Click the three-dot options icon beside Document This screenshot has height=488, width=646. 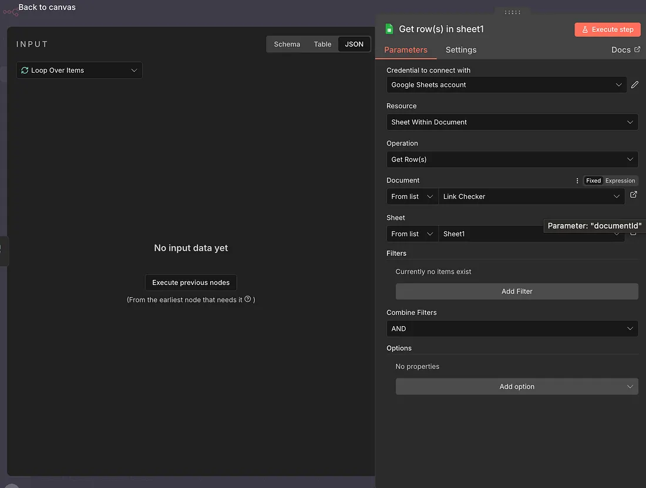click(x=577, y=181)
